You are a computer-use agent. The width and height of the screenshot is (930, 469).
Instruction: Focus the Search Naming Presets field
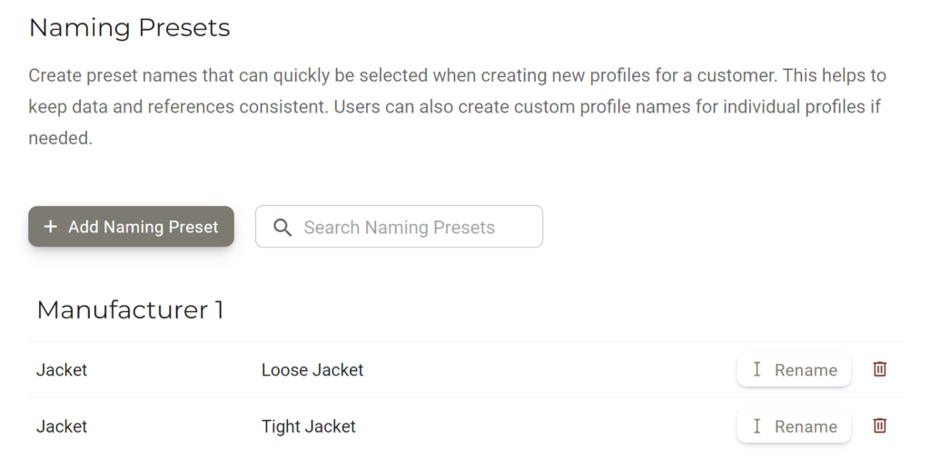[x=400, y=226]
